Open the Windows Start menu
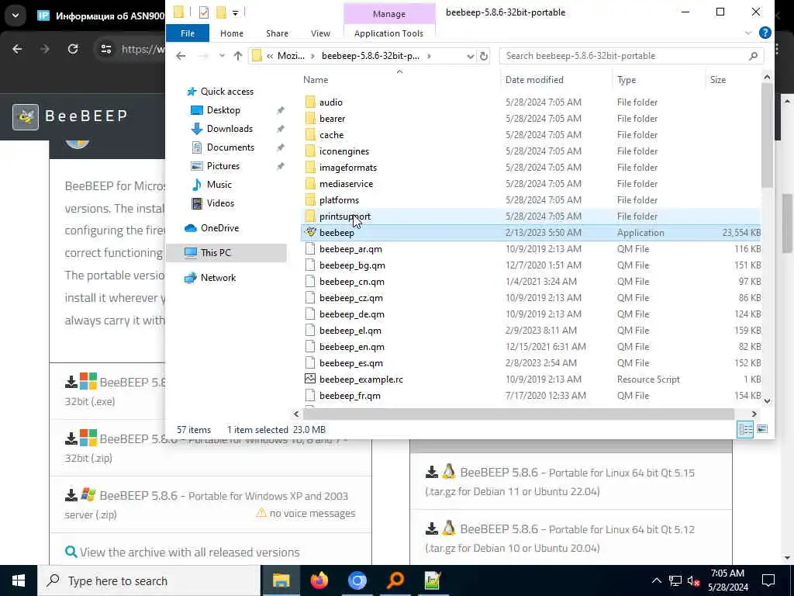This screenshot has width=794, height=596. (x=19, y=580)
